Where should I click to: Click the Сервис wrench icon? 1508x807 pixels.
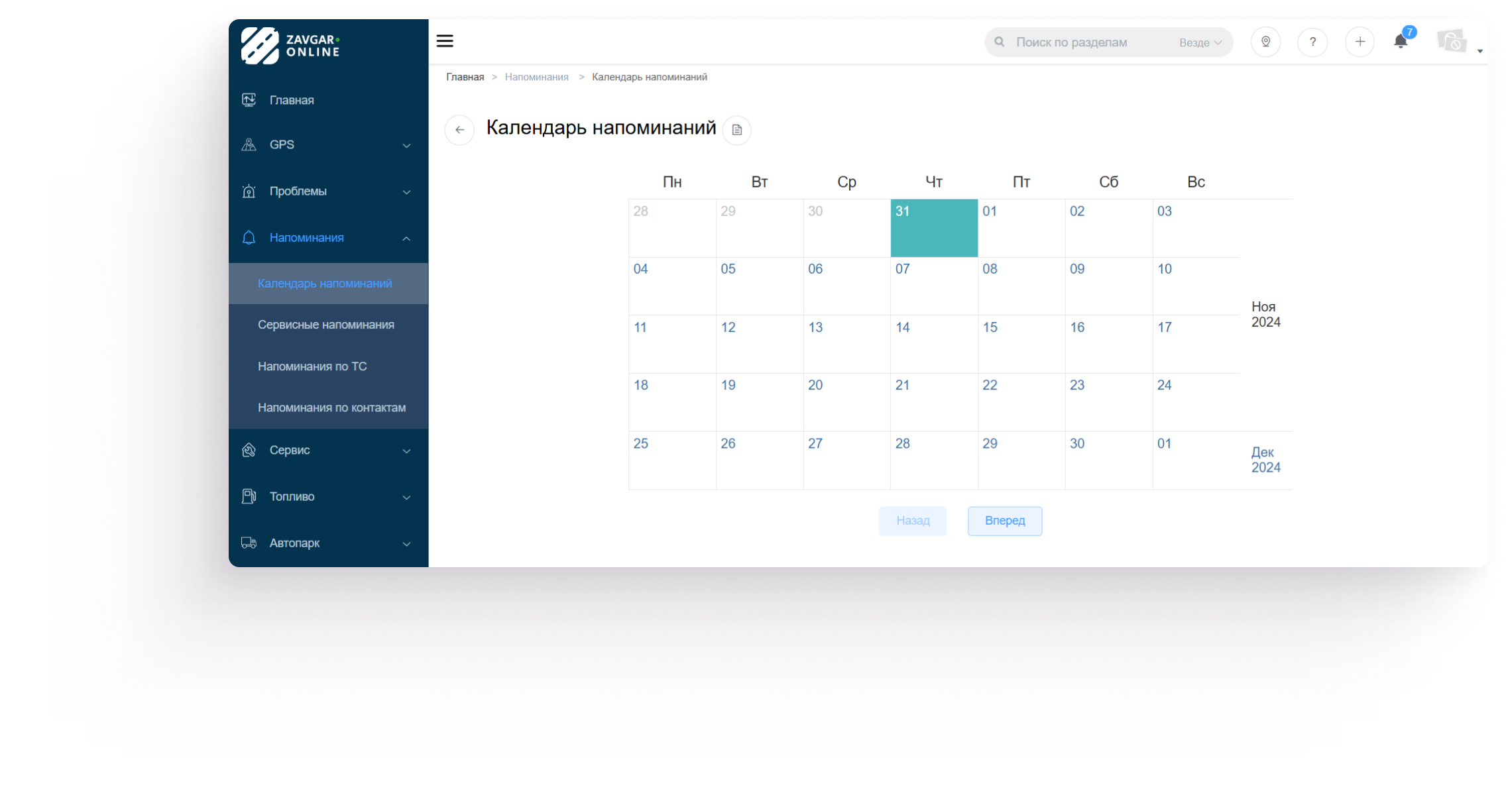(x=249, y=450)
